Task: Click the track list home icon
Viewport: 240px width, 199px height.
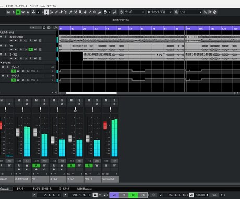Action: tap(44, 28)
